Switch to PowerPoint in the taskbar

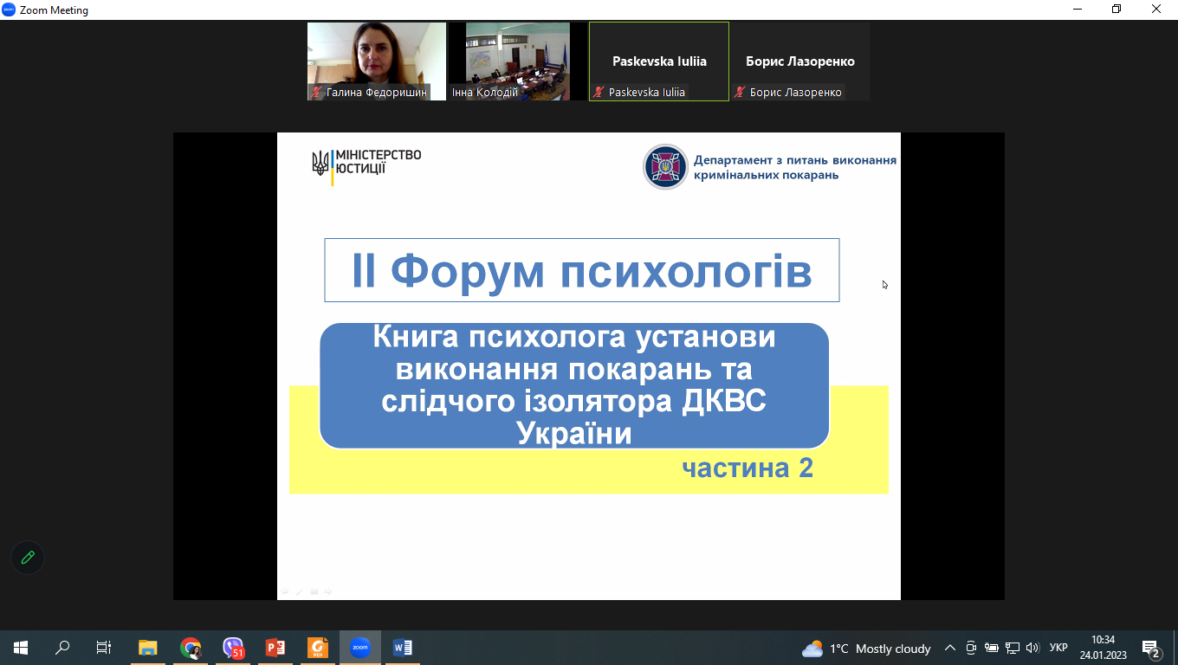[275, 648]
